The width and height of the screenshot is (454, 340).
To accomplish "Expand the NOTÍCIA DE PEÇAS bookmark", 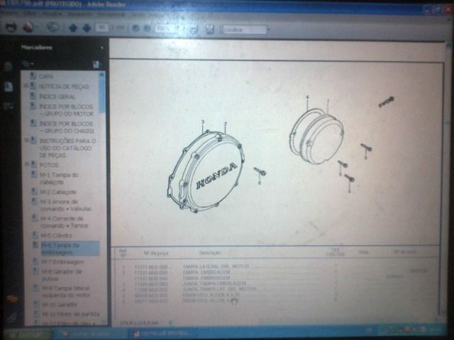I will click(26, 86).
